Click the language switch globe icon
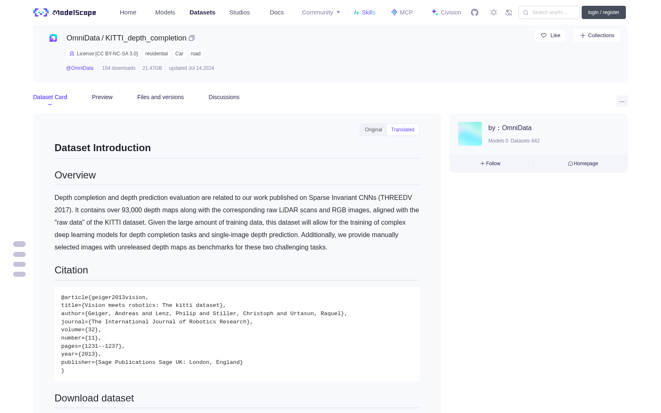Screen dimensions: 661x413 [509, 12]
